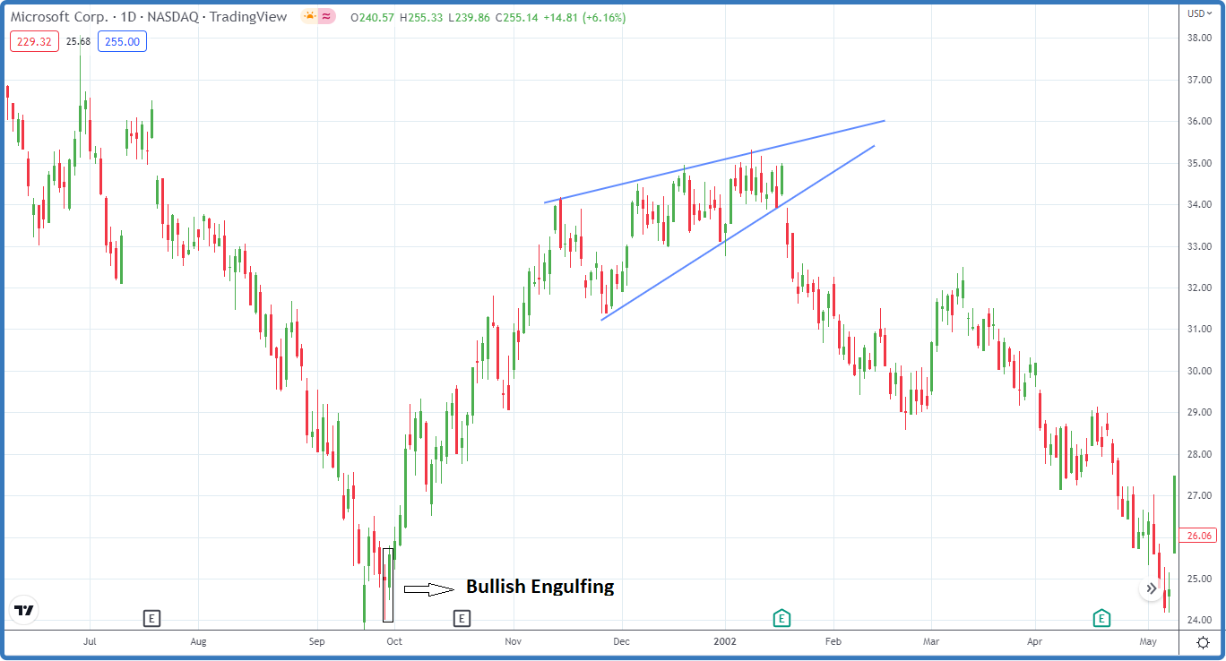Screen dimensions: 1226x661
Task: Click the green earnings E icon under the 2002 label
Action: point(781,618)
